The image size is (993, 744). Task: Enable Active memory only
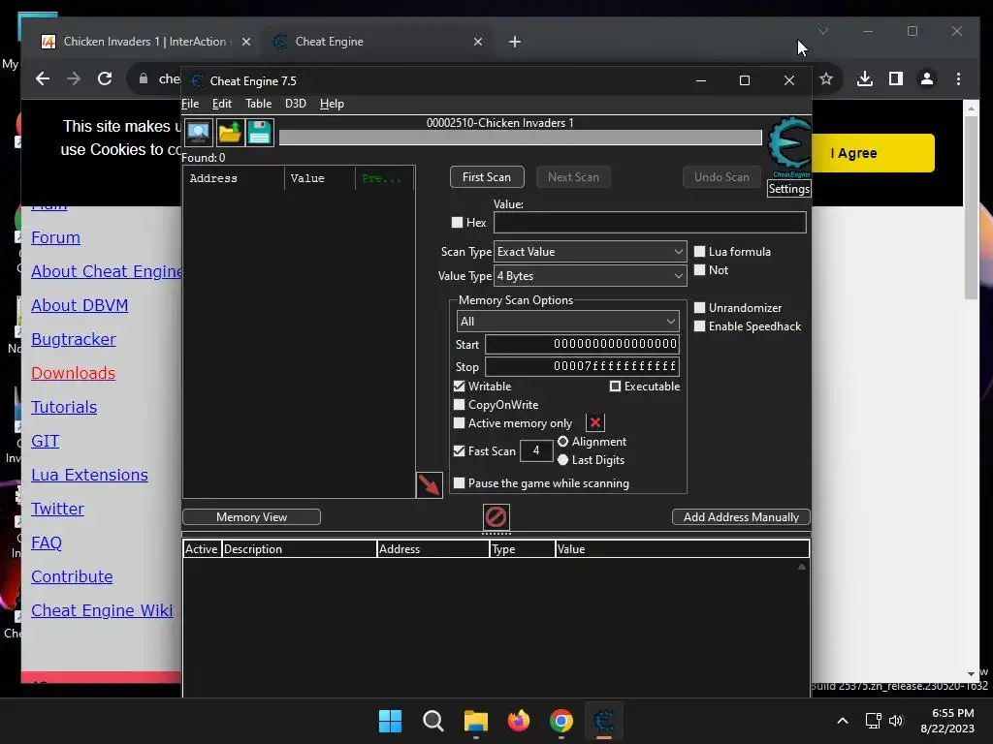459,422
